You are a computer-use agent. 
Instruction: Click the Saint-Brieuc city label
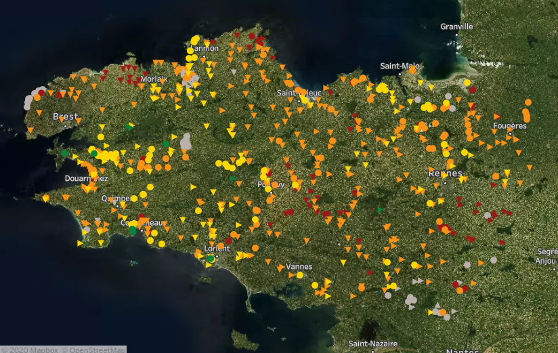pos(299,93)
